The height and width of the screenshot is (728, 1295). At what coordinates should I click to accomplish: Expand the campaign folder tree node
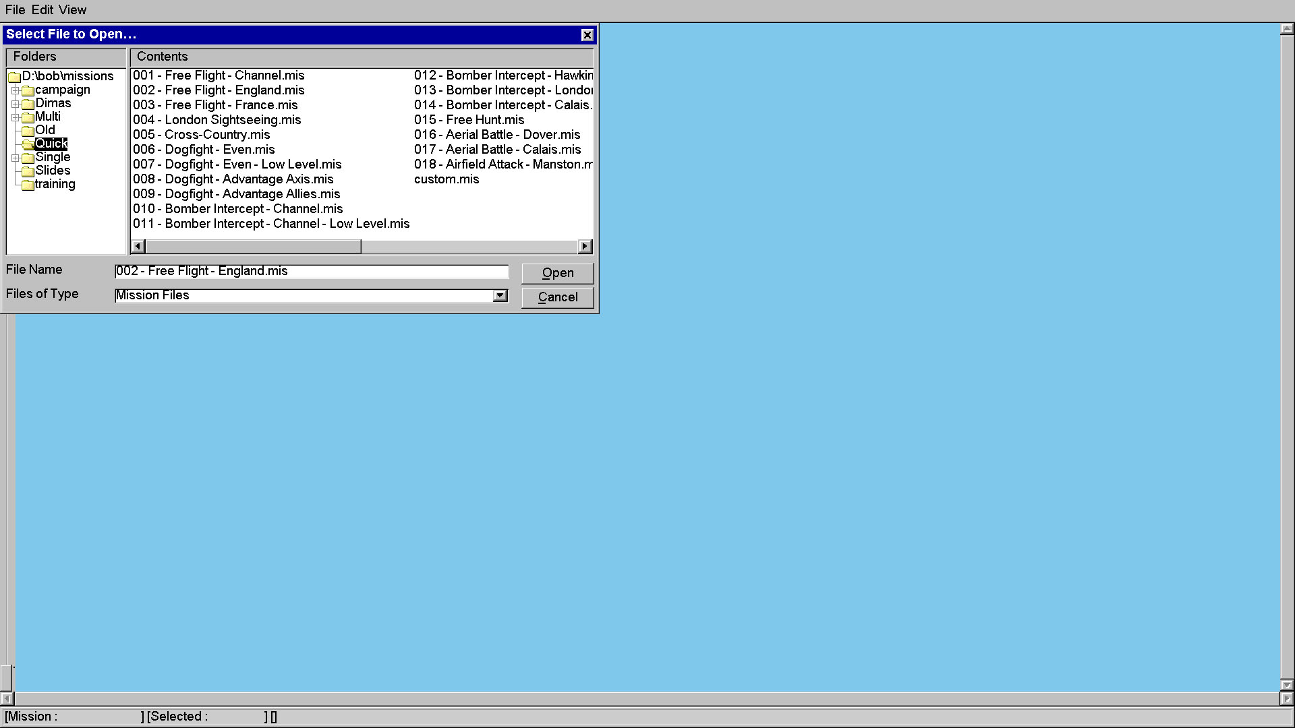15,90
